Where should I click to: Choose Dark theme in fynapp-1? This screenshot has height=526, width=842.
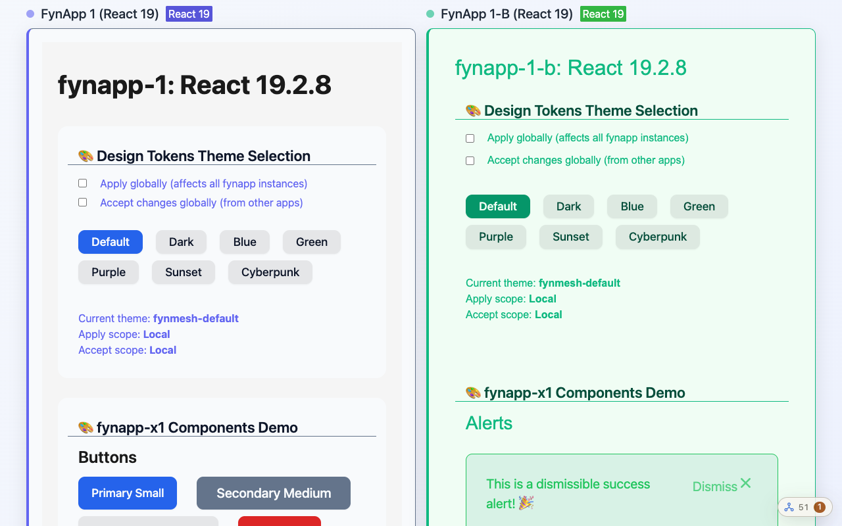[181, 242]
